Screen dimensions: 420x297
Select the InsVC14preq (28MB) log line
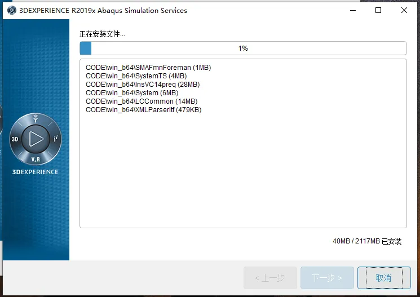click(x=143, y=85)
